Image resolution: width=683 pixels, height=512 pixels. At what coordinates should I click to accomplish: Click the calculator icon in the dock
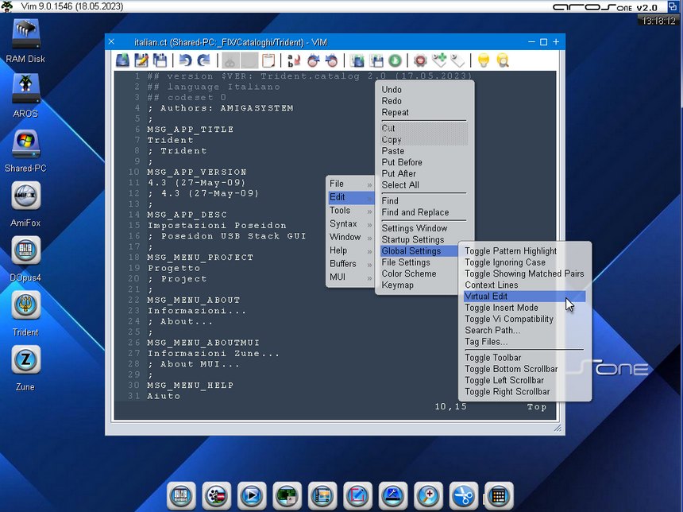[498, 495]
